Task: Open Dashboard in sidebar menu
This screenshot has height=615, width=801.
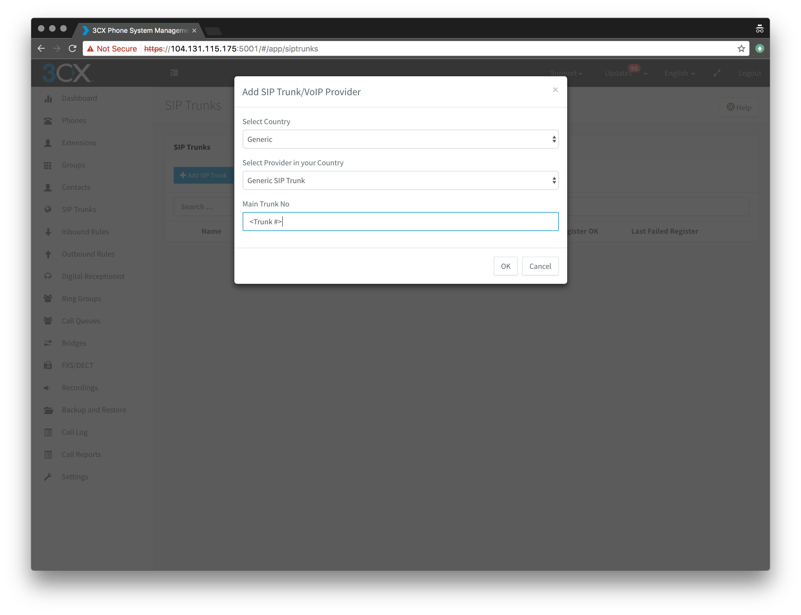Action: (79, 99)
